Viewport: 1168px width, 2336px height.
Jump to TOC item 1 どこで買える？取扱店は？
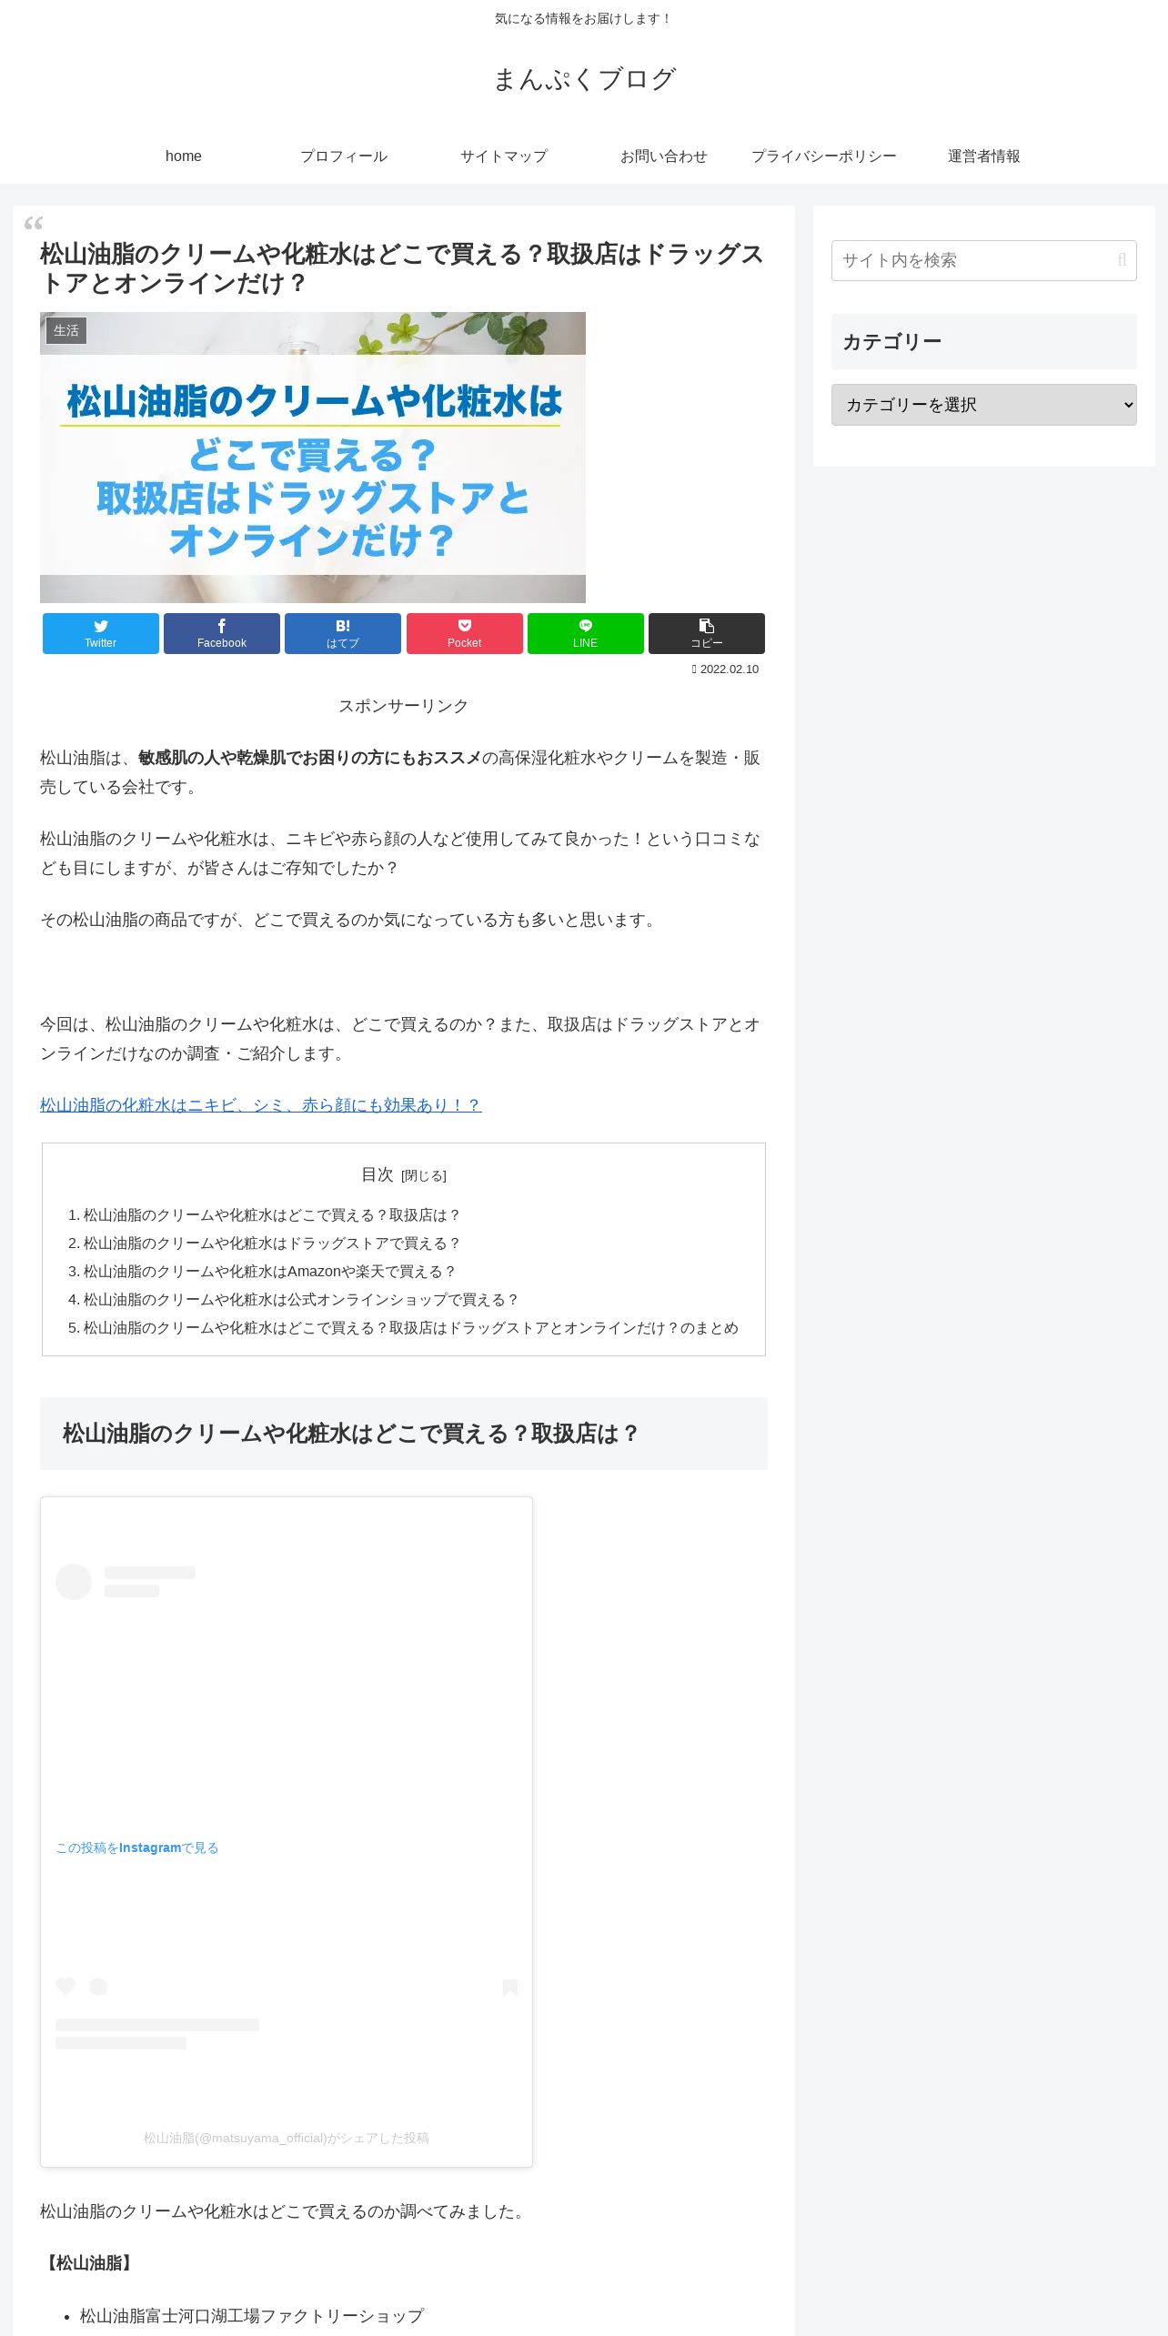click(272, 1215)
